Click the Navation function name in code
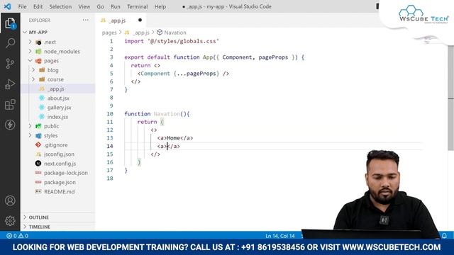The image size is (454, 255). 167,113
